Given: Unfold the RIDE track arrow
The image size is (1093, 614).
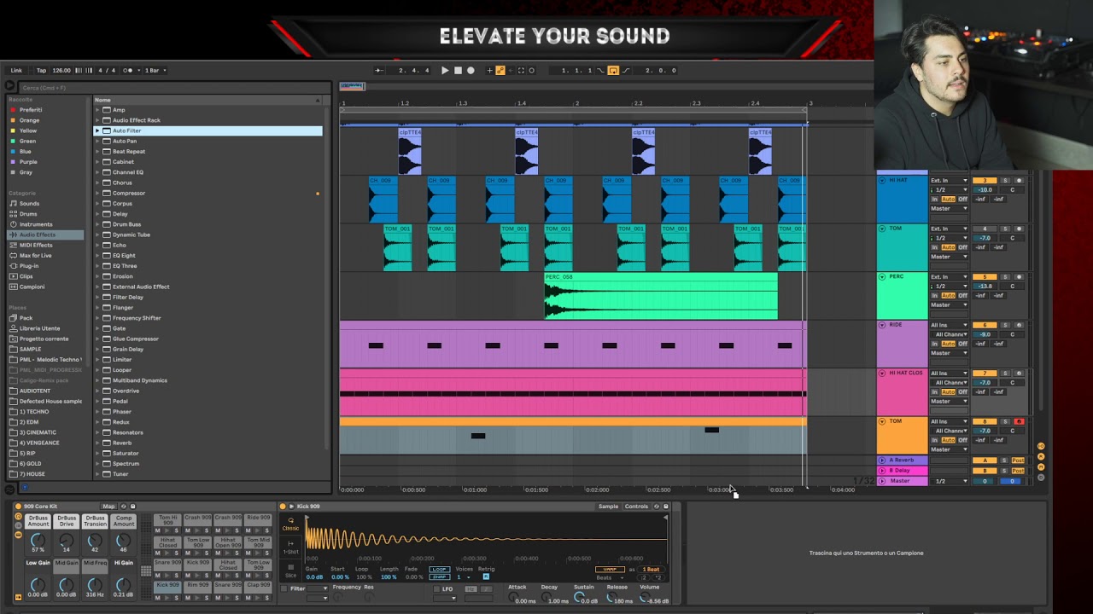Looking at the screenshot, I should (882, 325).
